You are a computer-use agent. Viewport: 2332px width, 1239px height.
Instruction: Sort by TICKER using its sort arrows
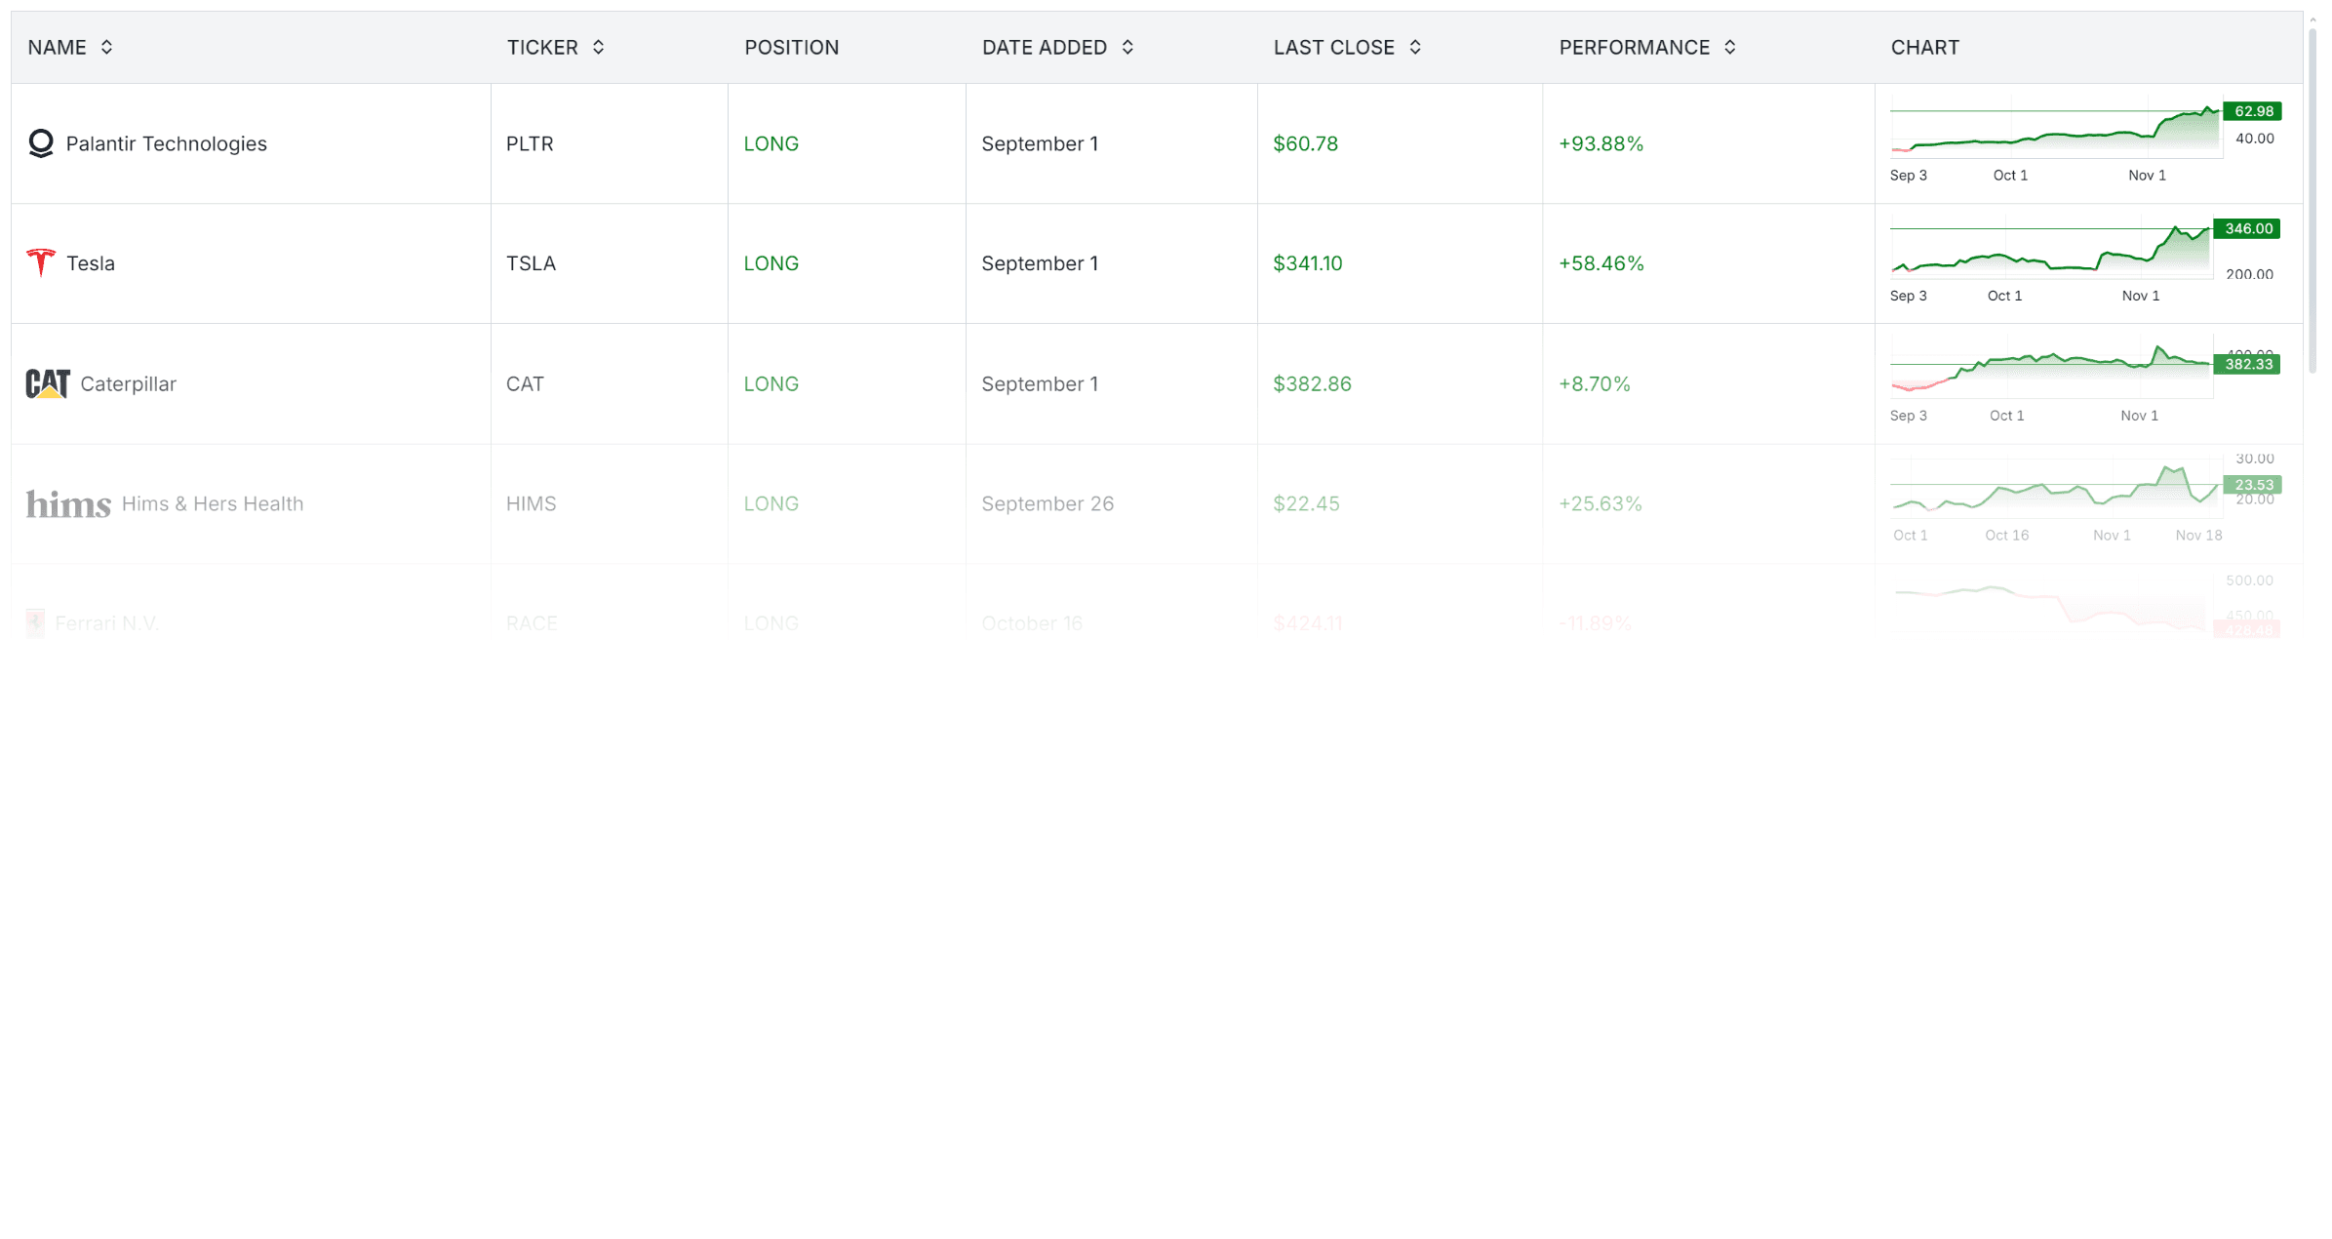click(598, 48)
